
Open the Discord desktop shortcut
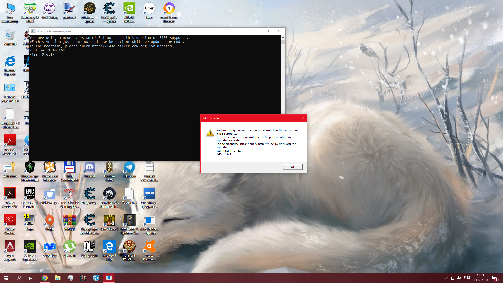[x=90, y=168]
